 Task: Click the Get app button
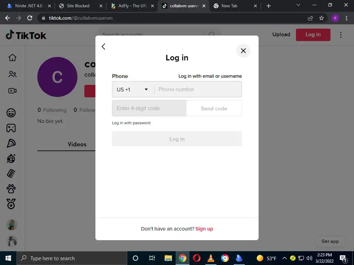[330, 241]
